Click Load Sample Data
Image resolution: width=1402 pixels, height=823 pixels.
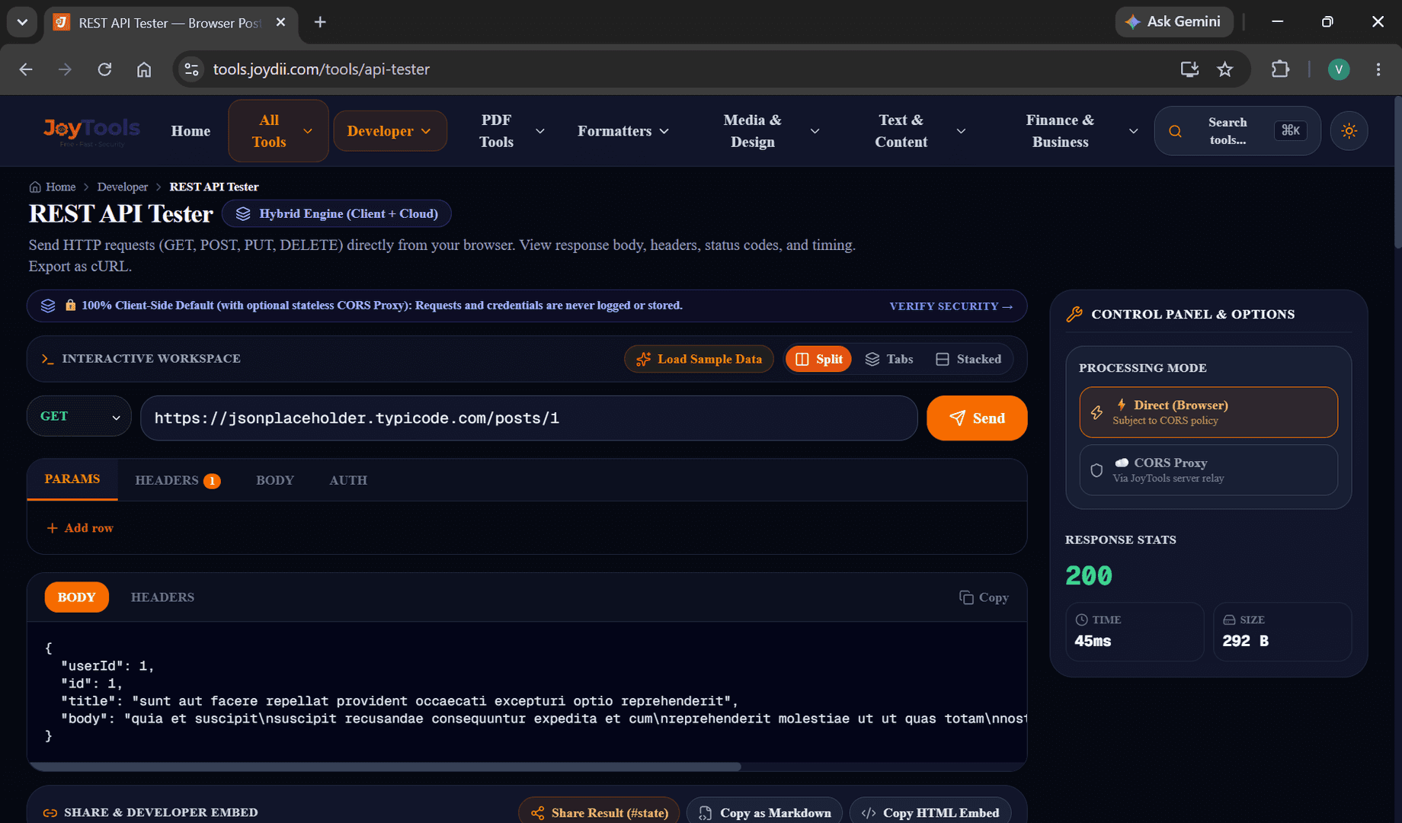[x=699, y=359]
